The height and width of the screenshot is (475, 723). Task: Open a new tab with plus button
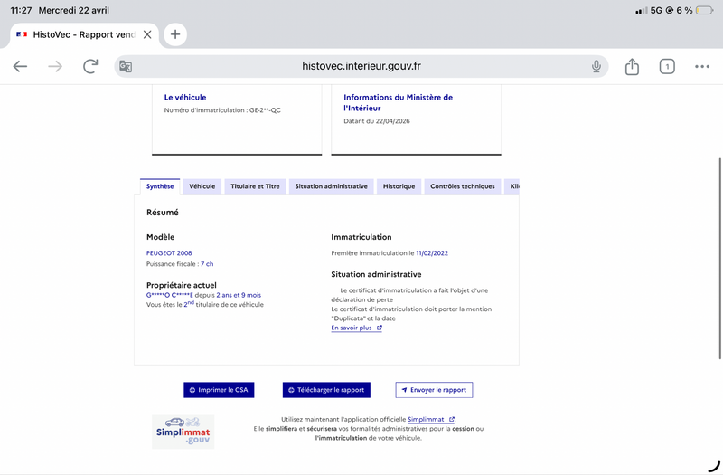(x=175, y=34)
